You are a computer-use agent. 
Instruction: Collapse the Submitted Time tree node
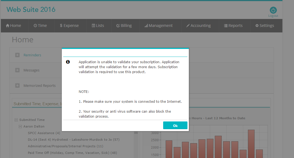point(16,120)
